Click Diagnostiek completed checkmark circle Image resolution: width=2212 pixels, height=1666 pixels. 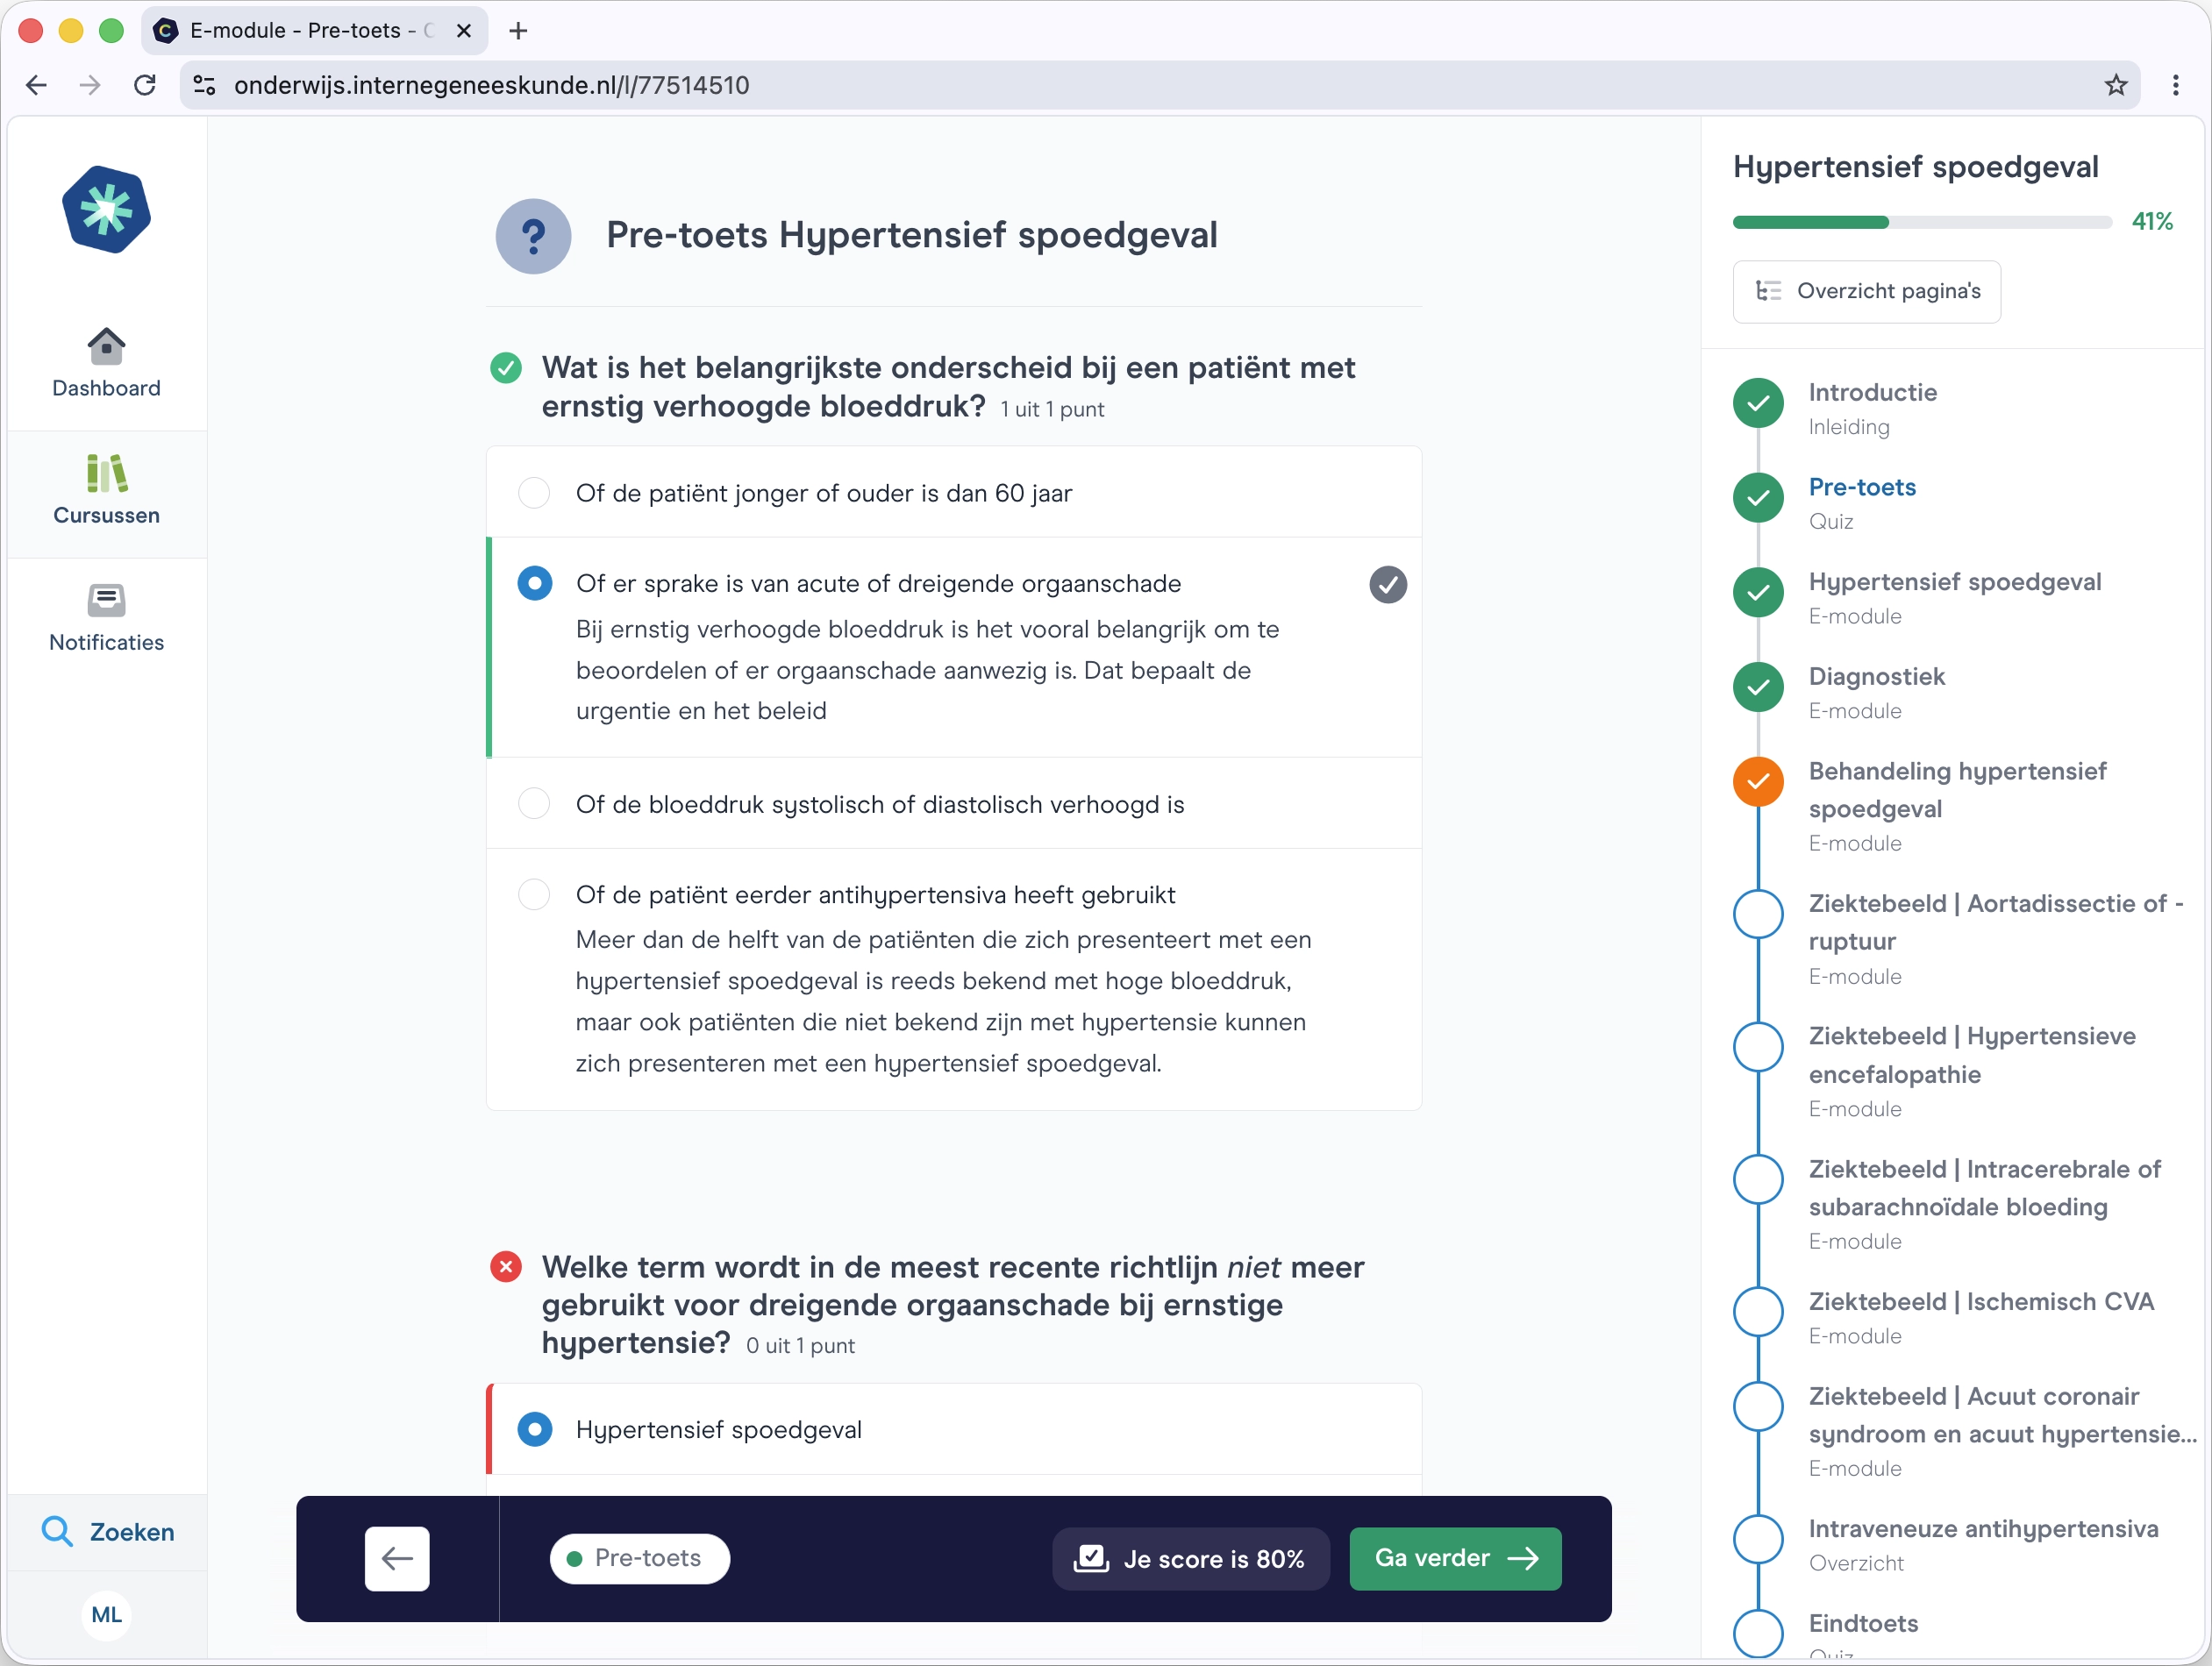[1758, 687]
